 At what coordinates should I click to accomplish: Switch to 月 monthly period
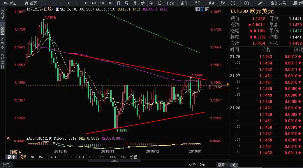tap(135, 3)
